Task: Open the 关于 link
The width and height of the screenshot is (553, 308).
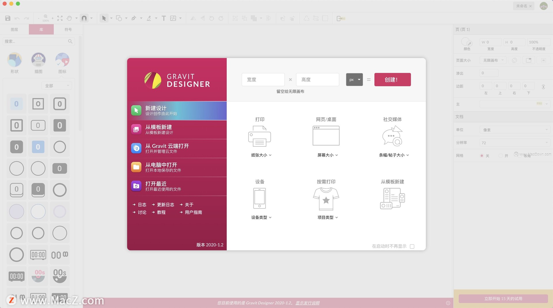Action: coord(189,205)
